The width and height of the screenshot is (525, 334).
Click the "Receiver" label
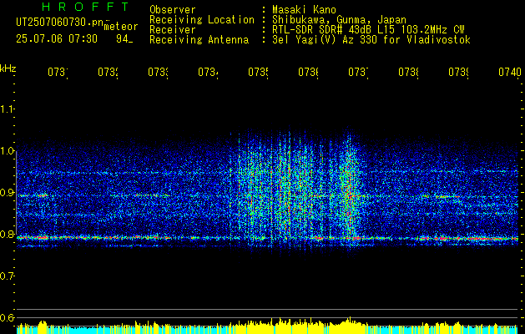click(173, 30)
